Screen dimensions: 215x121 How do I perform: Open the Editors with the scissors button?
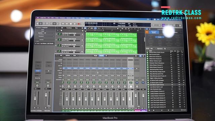58,24
